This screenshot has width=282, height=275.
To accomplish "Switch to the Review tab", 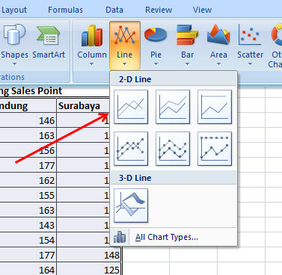I will (159, 10).
